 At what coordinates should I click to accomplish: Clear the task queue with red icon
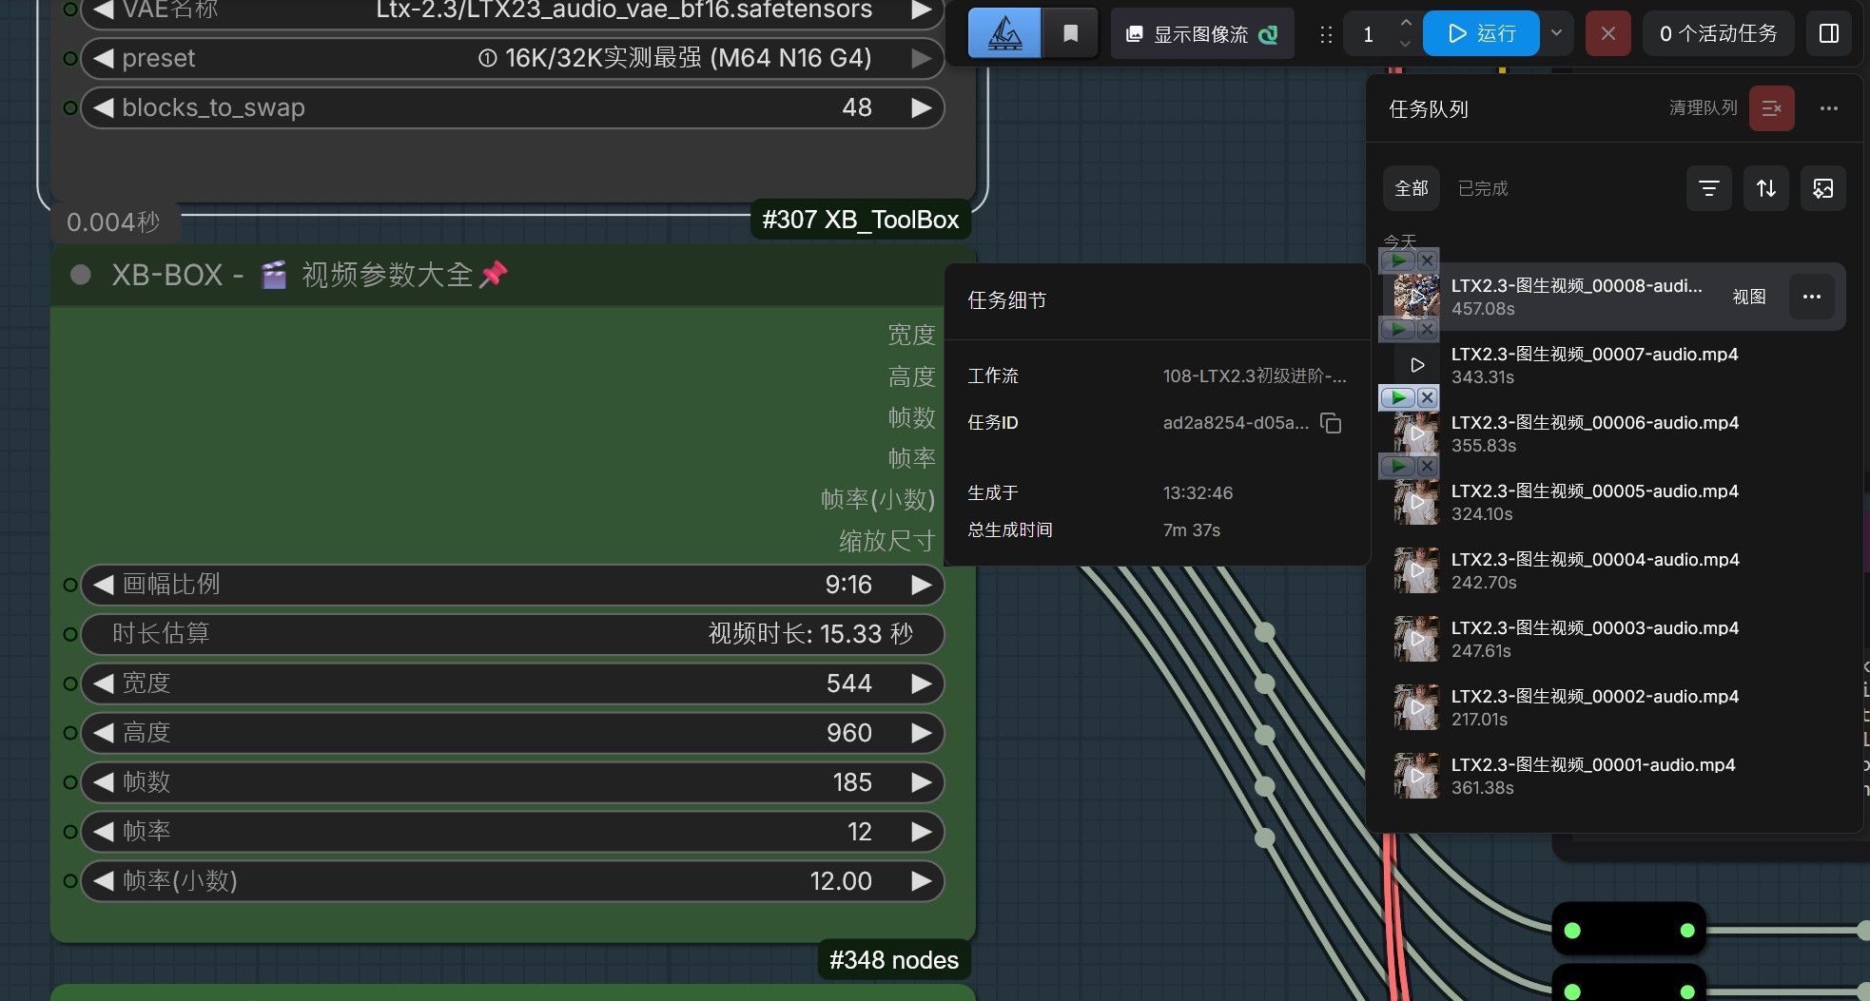pos(1771,108)
